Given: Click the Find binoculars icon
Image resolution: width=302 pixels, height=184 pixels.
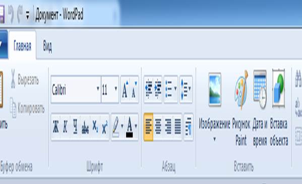Looking at the screenshot, I should point(298,79).
